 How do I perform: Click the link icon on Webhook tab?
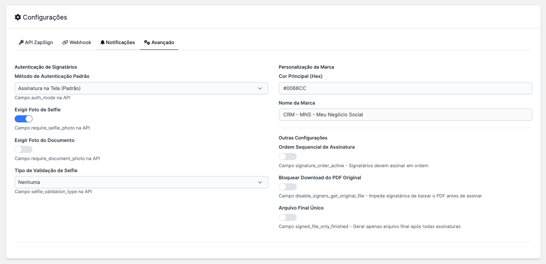point(65,42)
